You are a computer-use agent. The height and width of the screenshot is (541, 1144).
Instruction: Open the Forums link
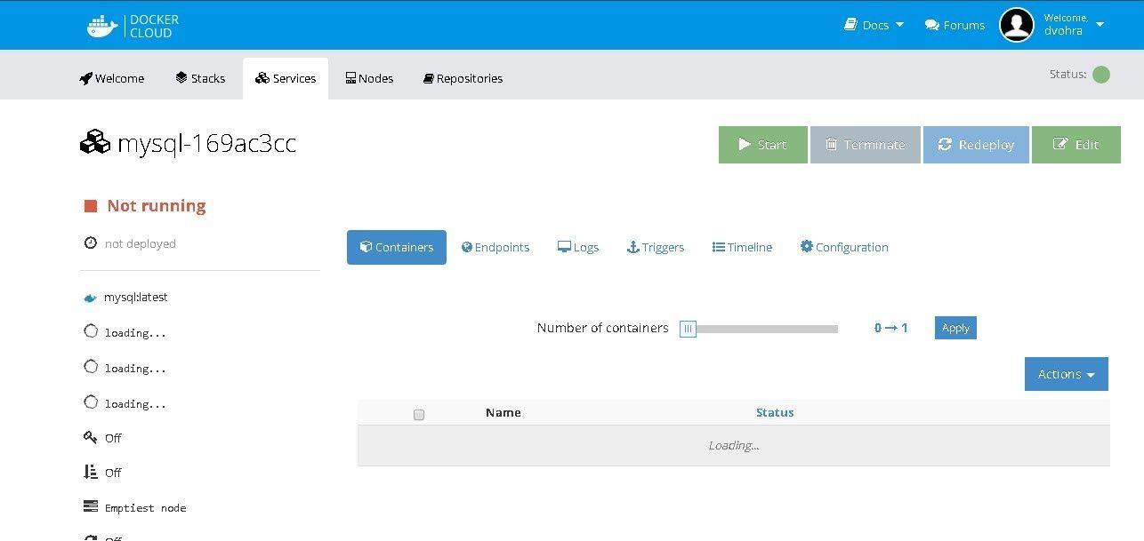click(x=955, y=25)
